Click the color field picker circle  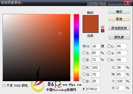pyautogui.click(x=60, y=33)
